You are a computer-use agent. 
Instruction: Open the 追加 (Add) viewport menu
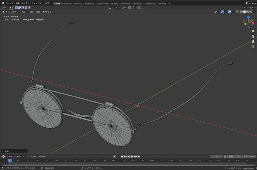pos(38,12)
